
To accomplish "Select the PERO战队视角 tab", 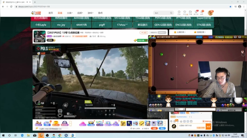I will click(163, 18).
